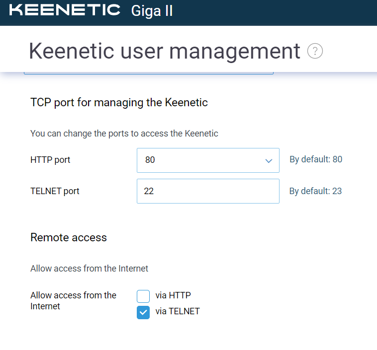Expand the HTTP port dropdown chevron
The image size is (377, 350).
[x=269, y=160]
